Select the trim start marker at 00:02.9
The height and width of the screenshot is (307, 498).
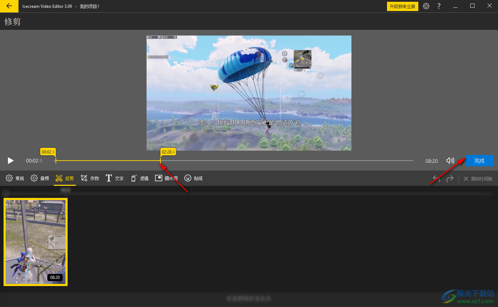(x=48, y=152)
